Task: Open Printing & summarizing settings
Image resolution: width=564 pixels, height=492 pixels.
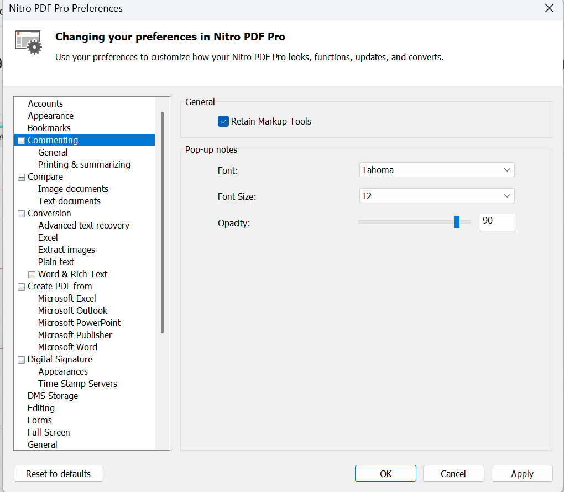Action: coord(84,164)
